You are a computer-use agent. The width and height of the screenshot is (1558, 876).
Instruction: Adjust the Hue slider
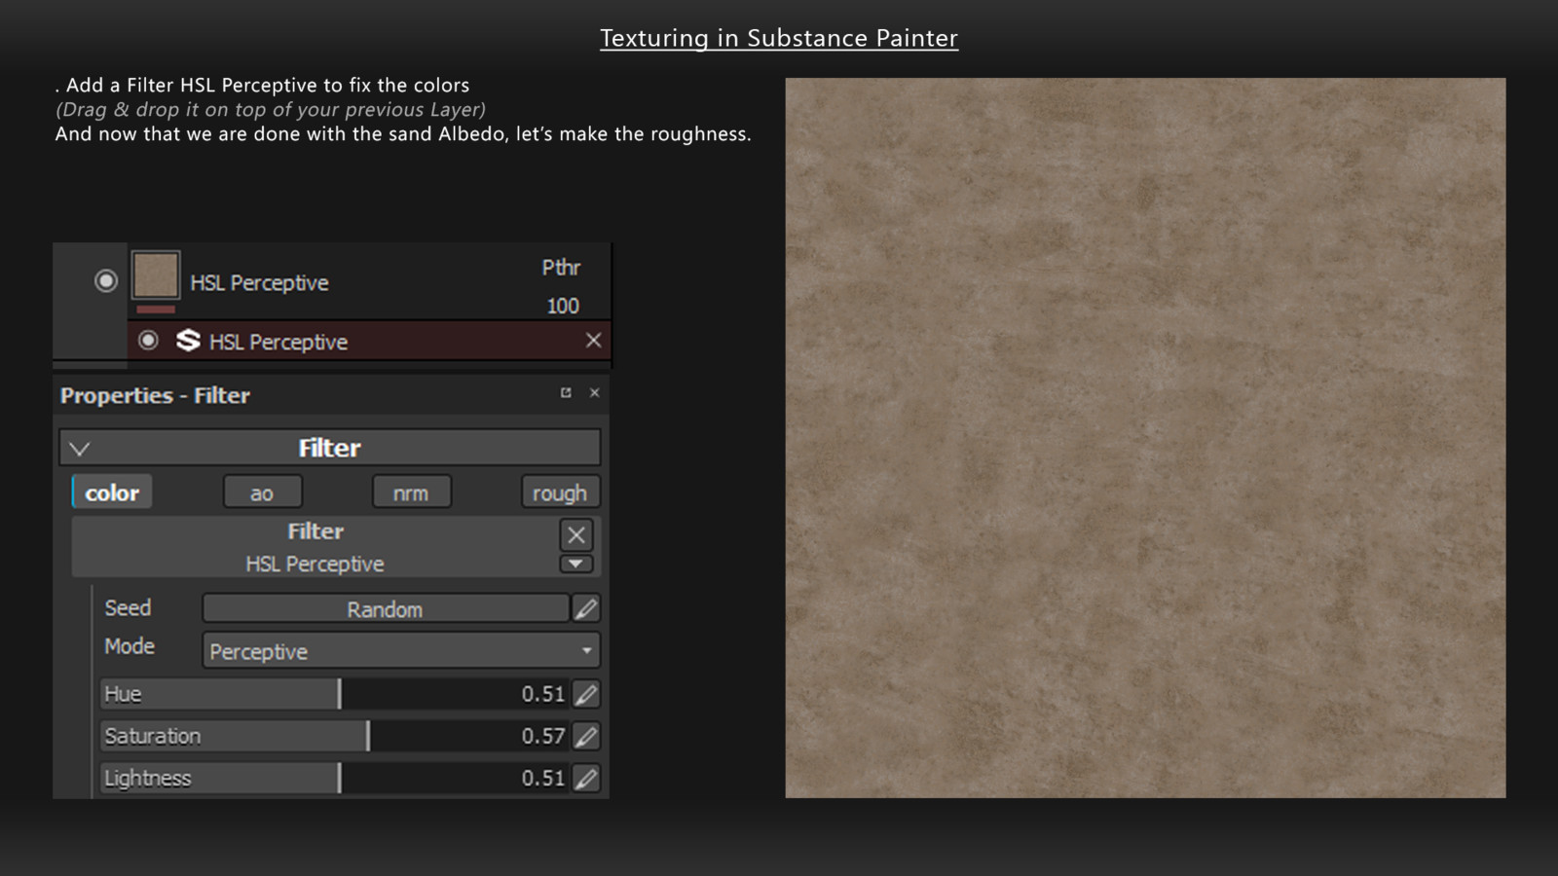[x=334, y=694]
